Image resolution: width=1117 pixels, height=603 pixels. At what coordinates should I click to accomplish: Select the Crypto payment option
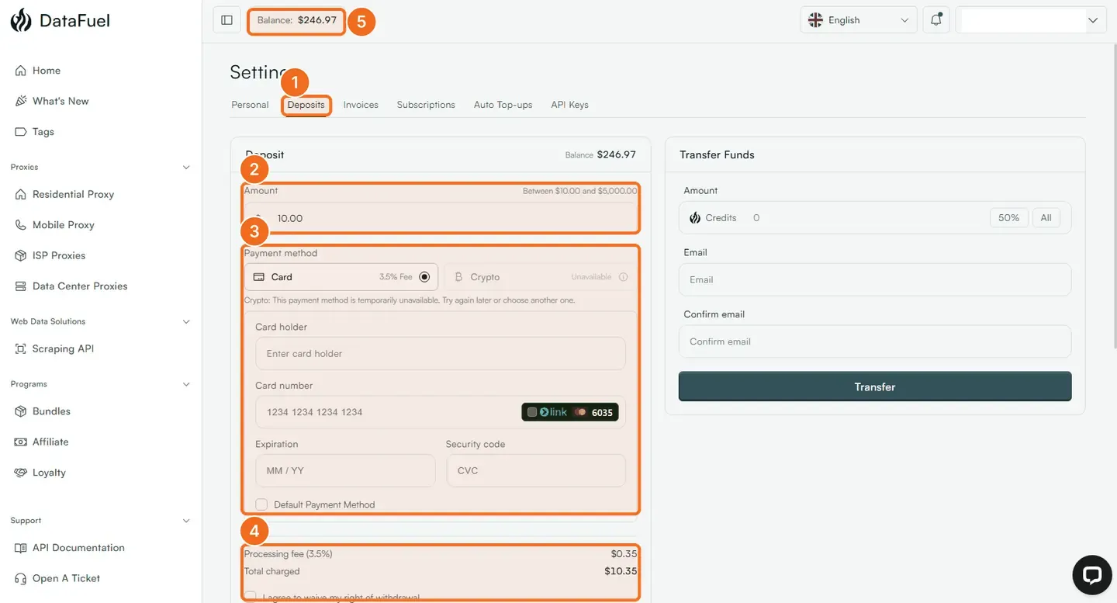pos(541,277)
